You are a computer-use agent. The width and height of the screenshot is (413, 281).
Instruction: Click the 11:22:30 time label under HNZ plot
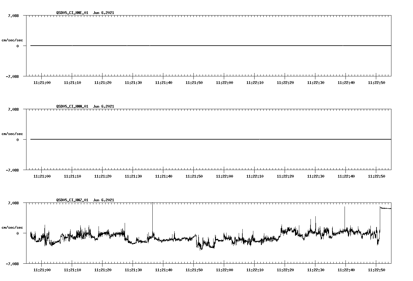click(x=316, y=270)
